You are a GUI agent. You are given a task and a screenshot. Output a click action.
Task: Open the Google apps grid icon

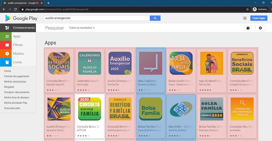click(245, 18)
